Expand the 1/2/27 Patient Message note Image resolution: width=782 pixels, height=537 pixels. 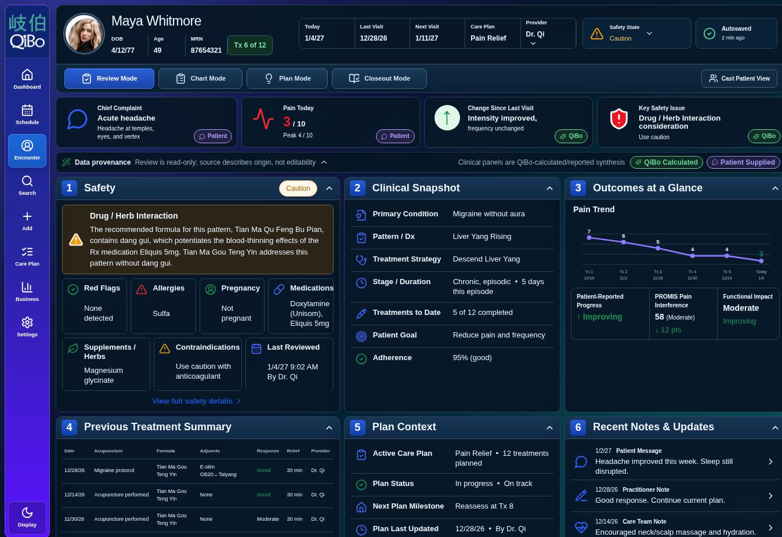[770, 462]
